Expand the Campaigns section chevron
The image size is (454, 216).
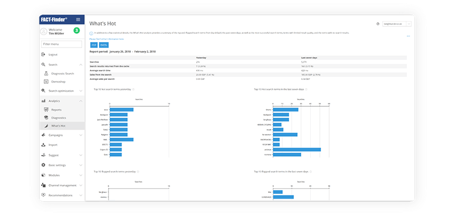(81, 135)
